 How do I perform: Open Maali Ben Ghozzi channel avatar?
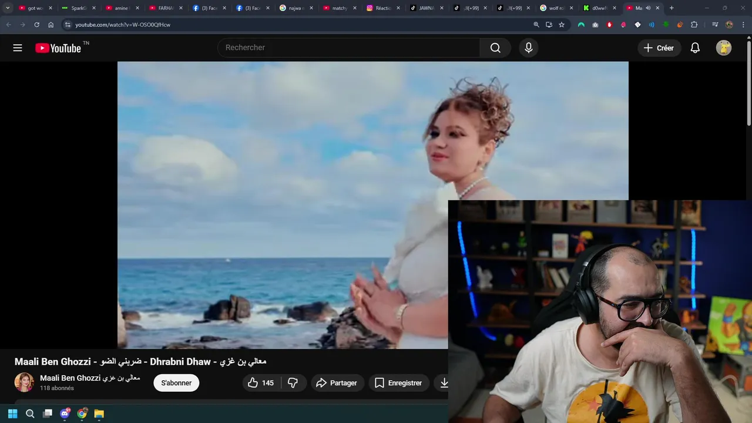(24, 382)
